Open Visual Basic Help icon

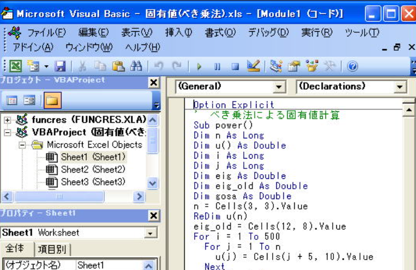click(x=352, y=66)
